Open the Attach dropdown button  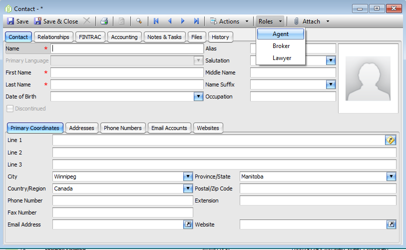(x=312, y=21)
